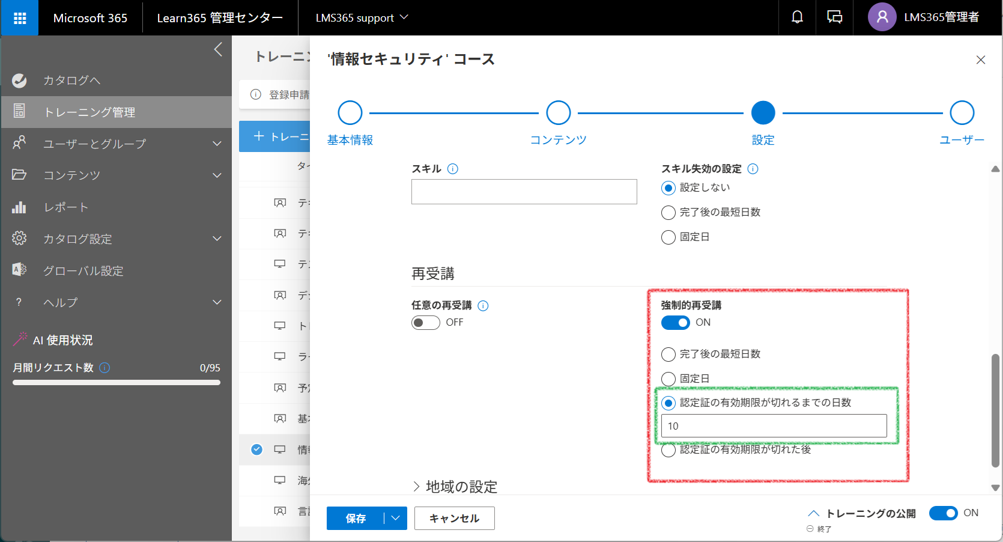Select 設定しない under スキル失効の設定
The image size is (1003, 542).
click(668, 188)
